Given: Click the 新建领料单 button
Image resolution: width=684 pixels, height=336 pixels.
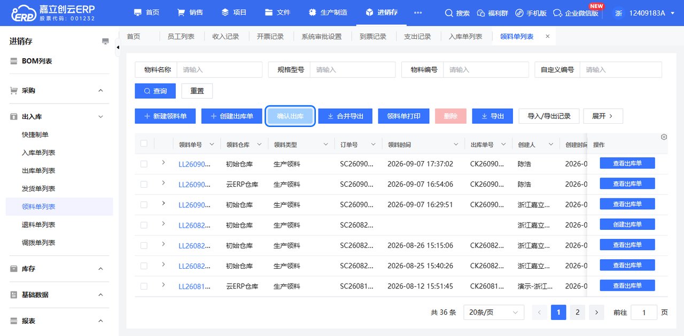Looking at the screenshot, I should (165, 116).
